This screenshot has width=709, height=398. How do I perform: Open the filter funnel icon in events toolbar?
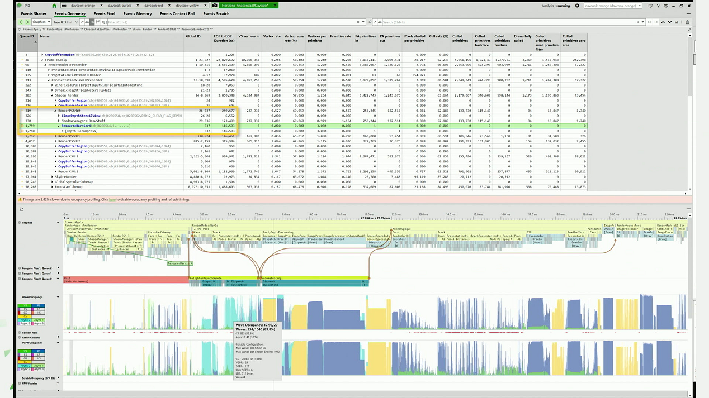(77, 22)
